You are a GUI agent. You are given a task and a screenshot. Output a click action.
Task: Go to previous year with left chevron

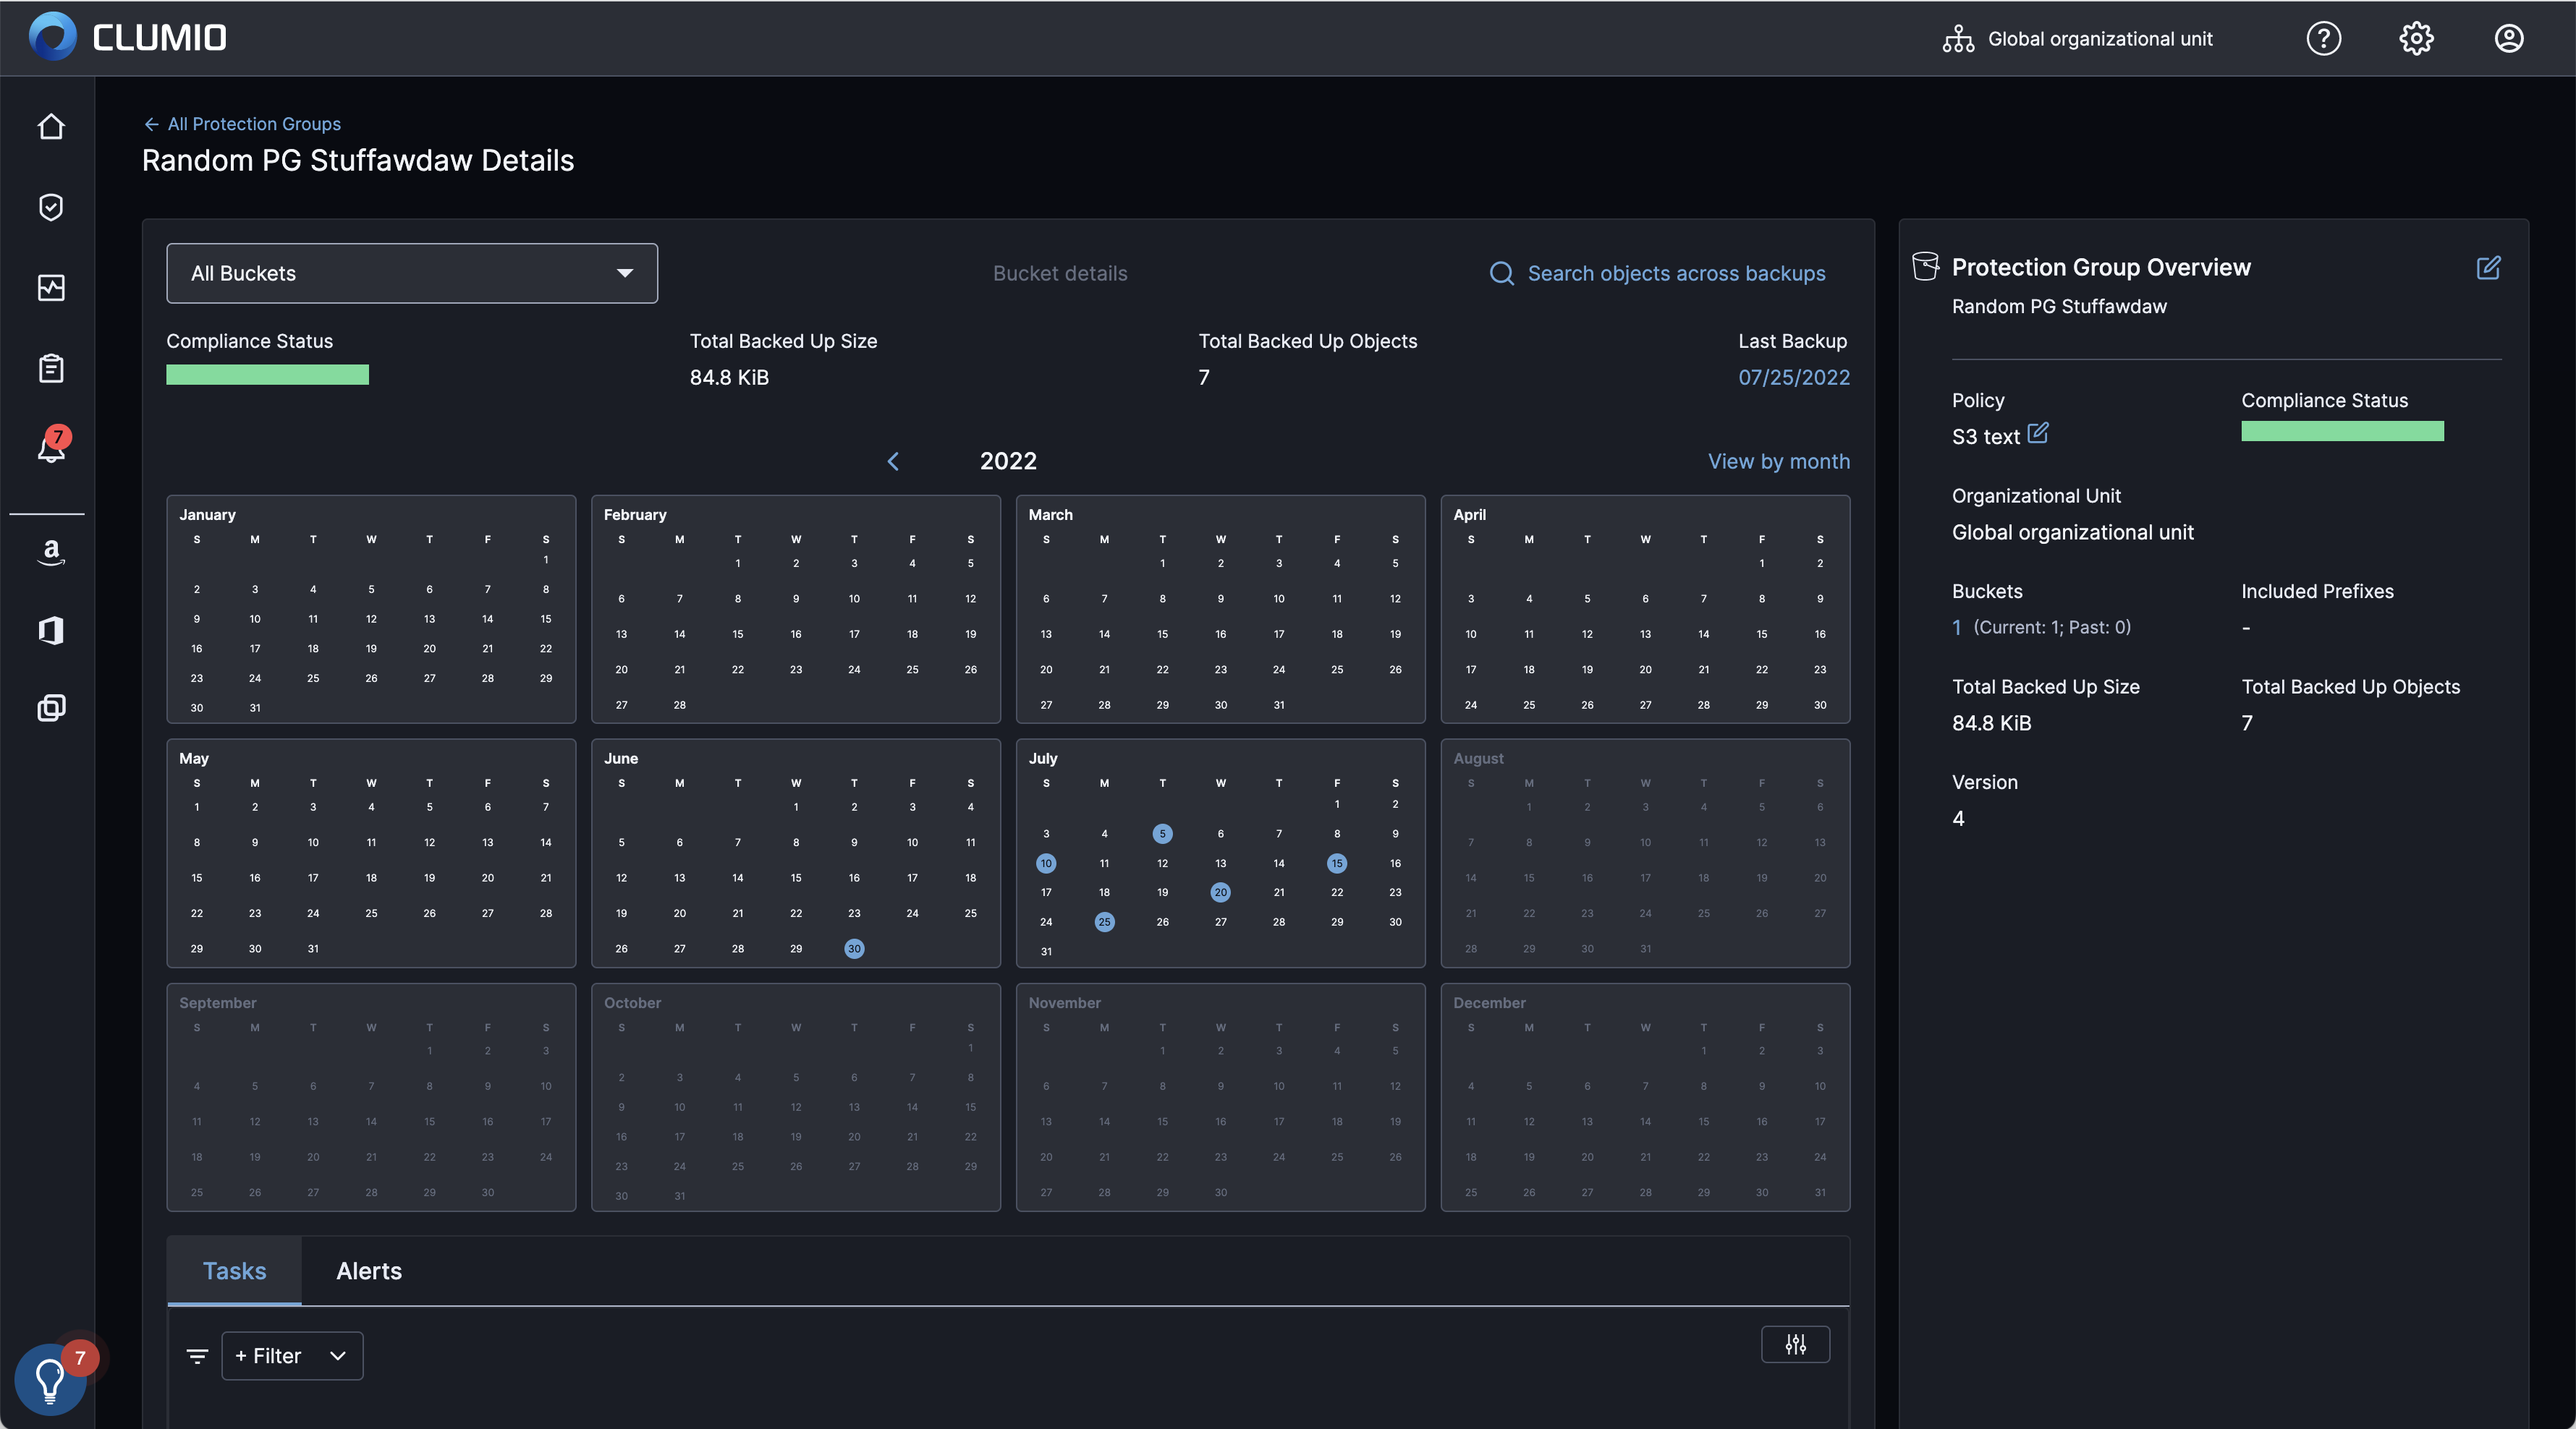[x=893, y=461]
